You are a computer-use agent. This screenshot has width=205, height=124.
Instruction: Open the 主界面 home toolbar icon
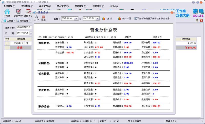click(x=7, y=13)
